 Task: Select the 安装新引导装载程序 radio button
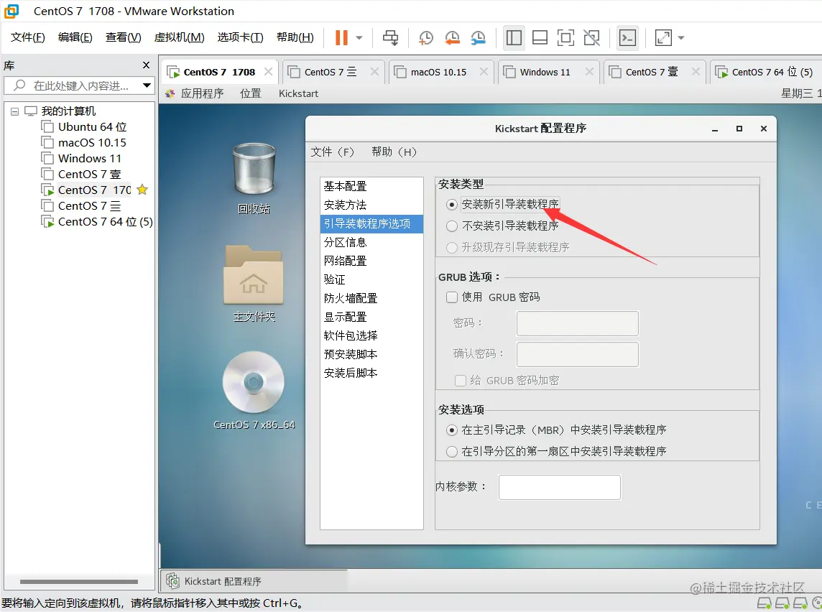pyautogui.click(x=451, y=204)
